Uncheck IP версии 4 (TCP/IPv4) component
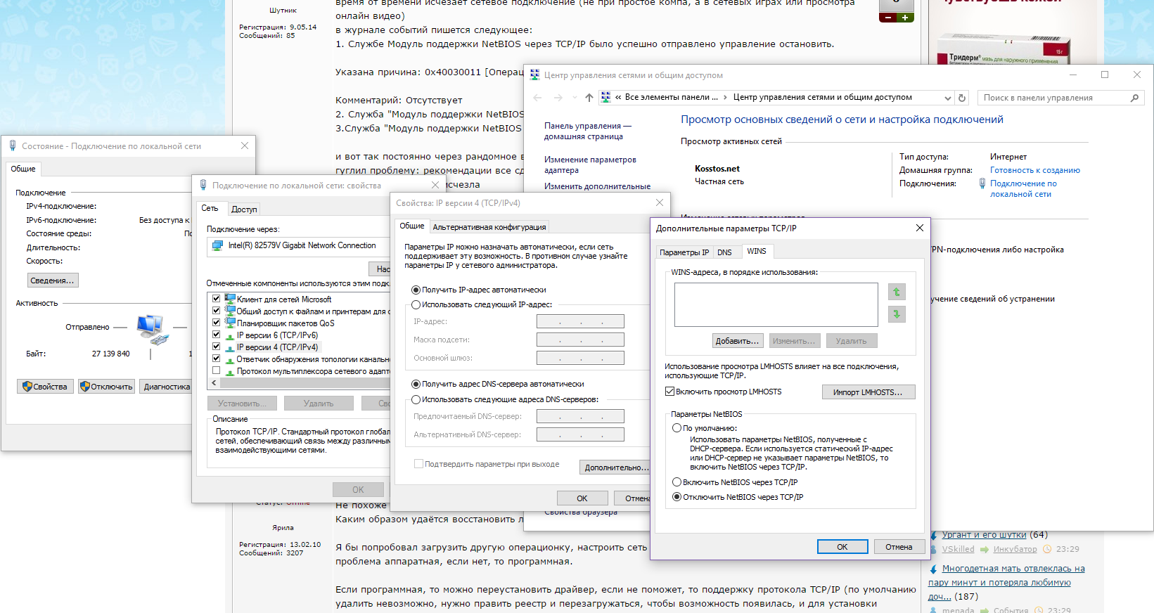The width and height of the screenshot is (1154, 613). [217, 347]
